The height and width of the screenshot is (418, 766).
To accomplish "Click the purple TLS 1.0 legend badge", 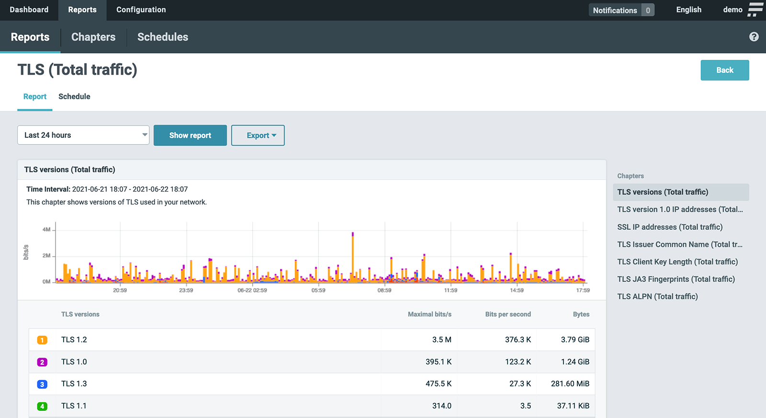I will click(42, 362).
